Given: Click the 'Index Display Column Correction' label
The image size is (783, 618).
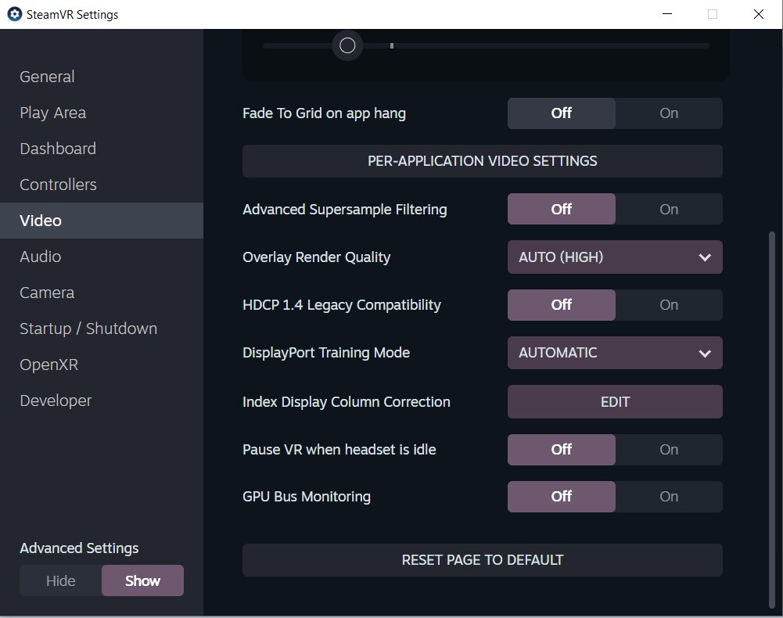Looking at the screenshot, I should point(347,401).
